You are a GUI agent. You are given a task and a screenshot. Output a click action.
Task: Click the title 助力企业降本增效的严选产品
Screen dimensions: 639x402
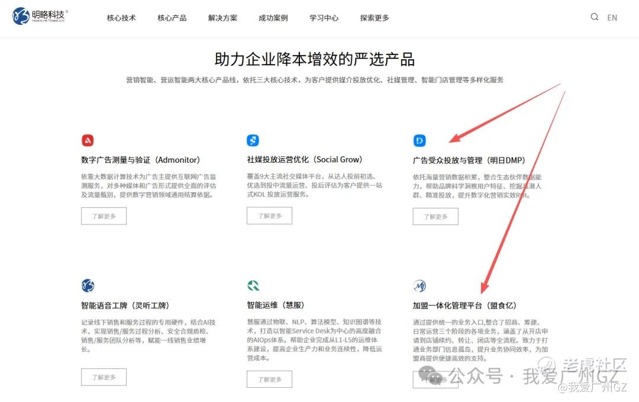click(x=315, y=59)
